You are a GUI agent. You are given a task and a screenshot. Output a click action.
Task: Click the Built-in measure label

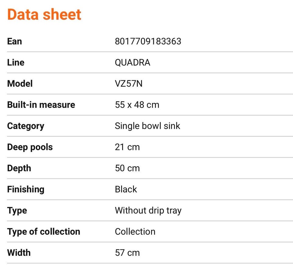point(41,105)
